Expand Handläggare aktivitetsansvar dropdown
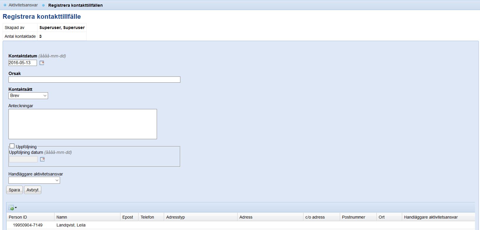This screenshot has height=230, width=480. 34,180
